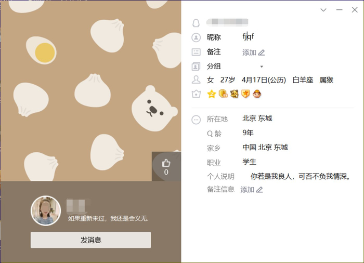Click the profile avatar photo
Viewport: 364px width, 263px height.
pos(46,211)
